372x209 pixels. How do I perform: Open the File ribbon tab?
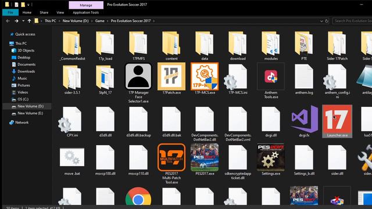(x=10, y=12)
